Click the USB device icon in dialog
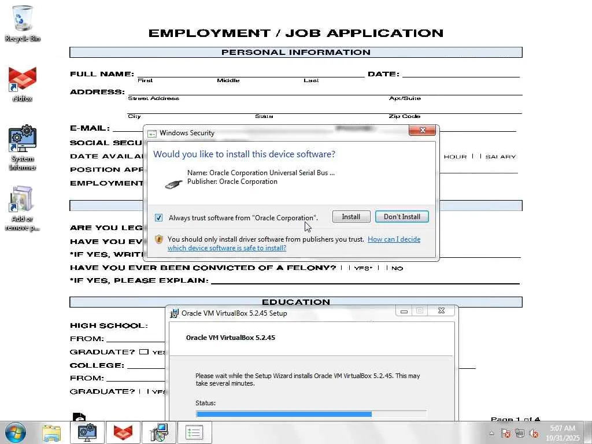Screen dimensions: 592x444 click(x=173, y=184)
